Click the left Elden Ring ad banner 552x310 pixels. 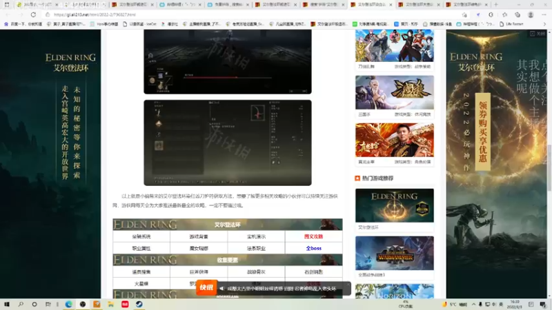click(50, 164)
